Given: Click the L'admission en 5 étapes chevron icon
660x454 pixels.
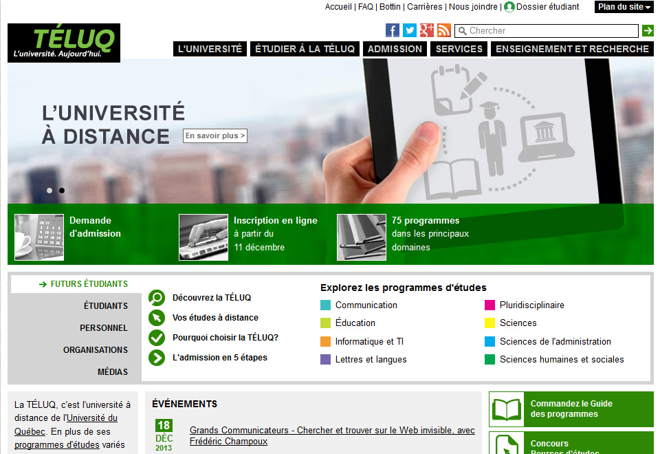Looking at the screenshot, I should (157, 358).
